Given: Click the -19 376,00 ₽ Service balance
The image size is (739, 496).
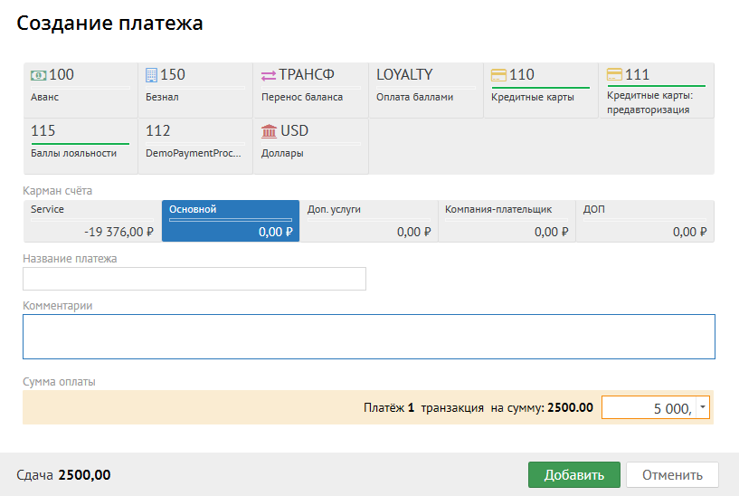Looking at the screenshot, I should pyautogui.click(x=118, y=232).
